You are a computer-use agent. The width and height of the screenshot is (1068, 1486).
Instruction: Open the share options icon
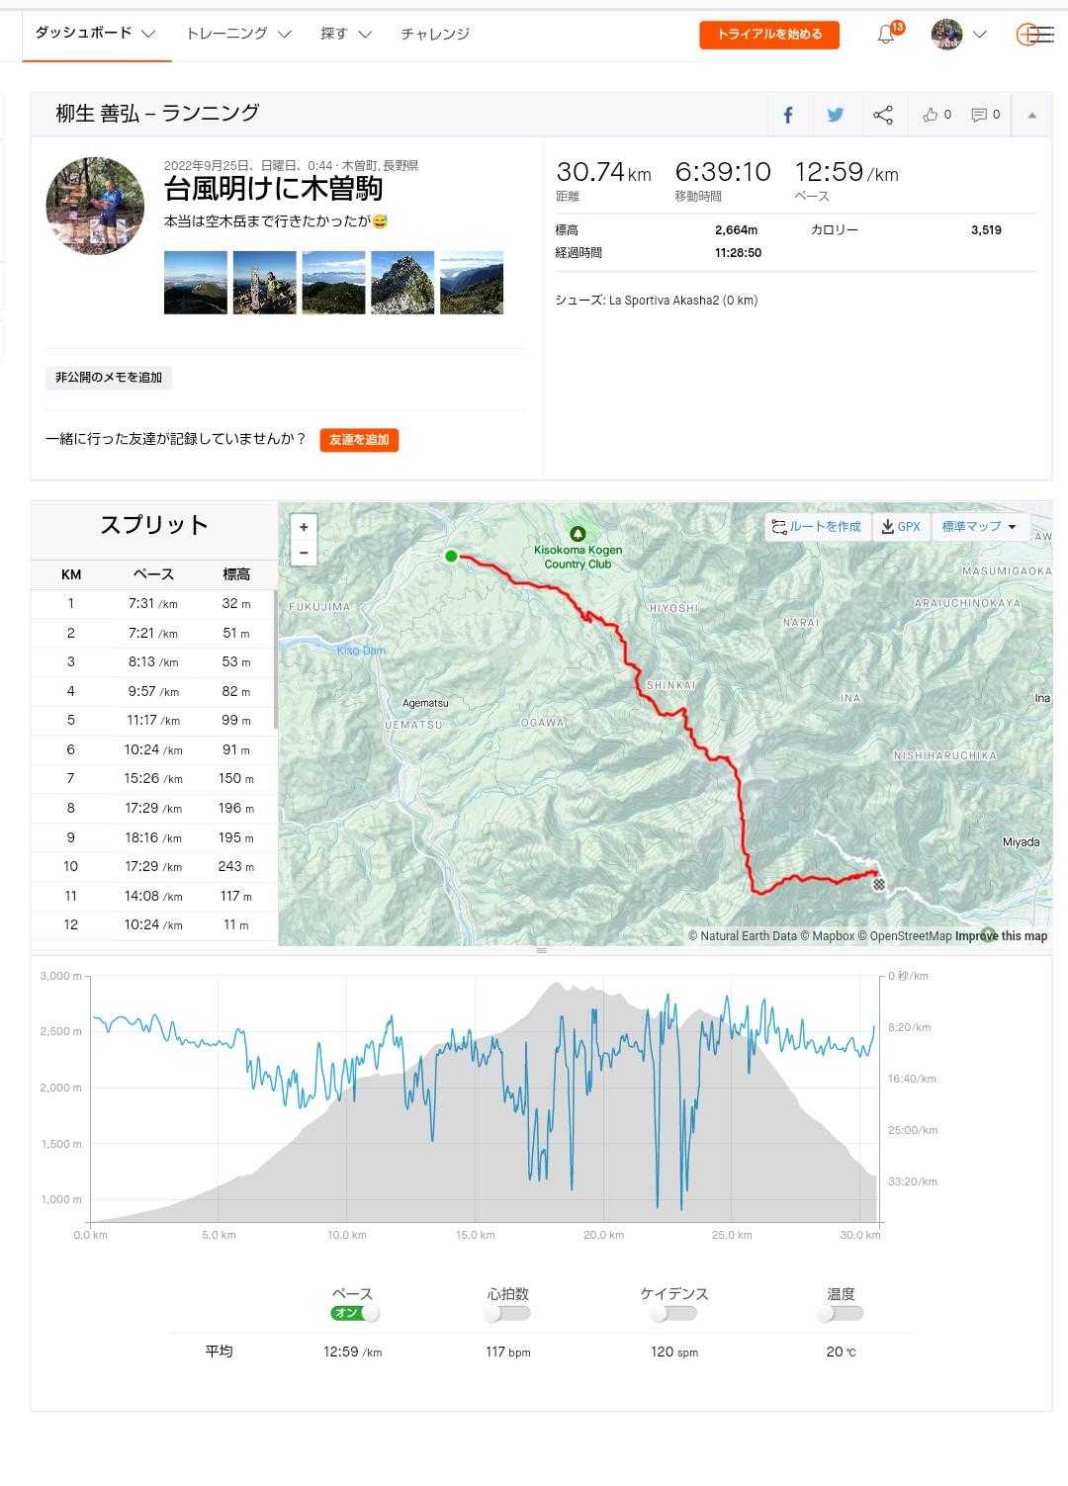[x=883, y=116]
